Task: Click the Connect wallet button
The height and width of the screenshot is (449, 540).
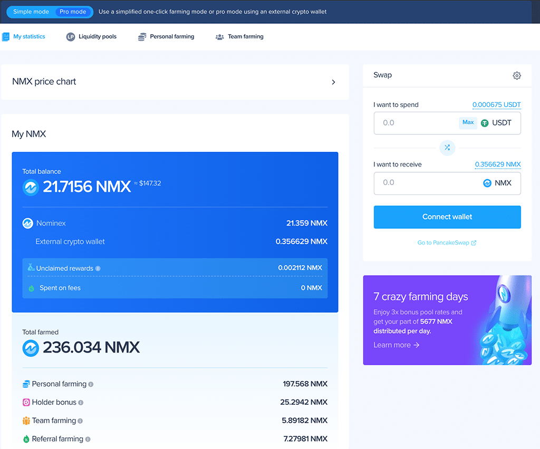Action: [x=447, y=217]
